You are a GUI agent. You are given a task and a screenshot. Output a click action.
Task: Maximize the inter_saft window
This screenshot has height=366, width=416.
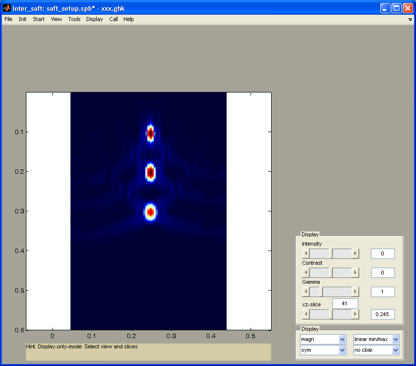point(396,8)
